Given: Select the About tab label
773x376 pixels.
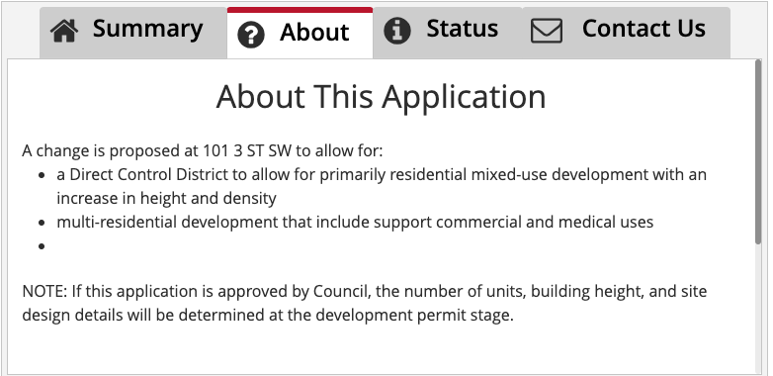Looking at the screenshot, I should coord(314,33).
